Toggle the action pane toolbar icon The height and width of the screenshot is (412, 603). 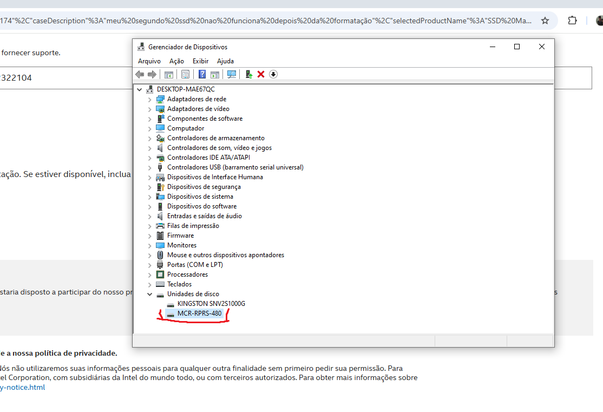click(215, 74)
